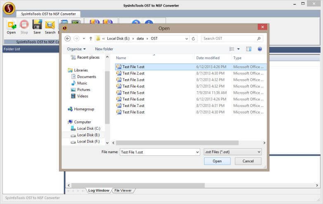
Task: Select Test File 7.ost
Action: click(133, 106)
